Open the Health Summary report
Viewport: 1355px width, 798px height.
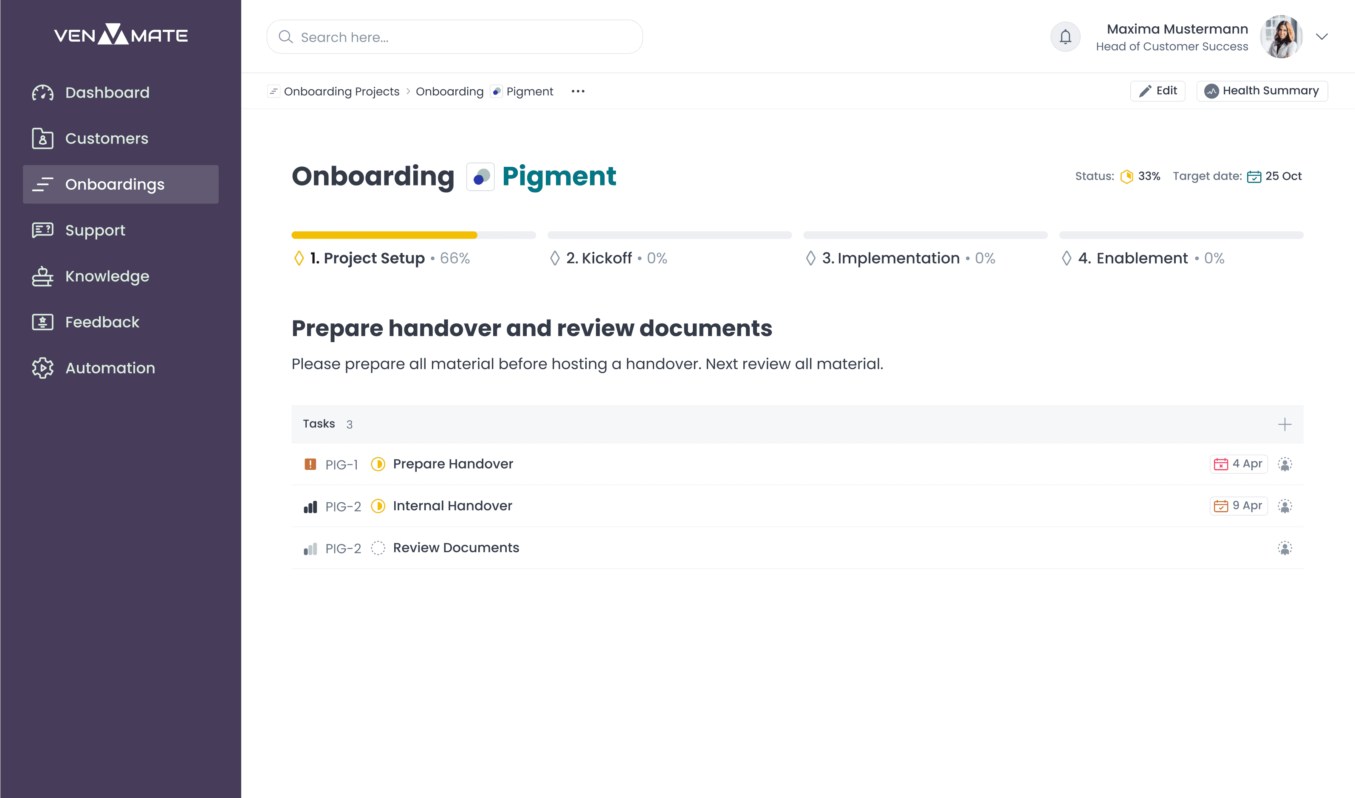point(1263,90)
